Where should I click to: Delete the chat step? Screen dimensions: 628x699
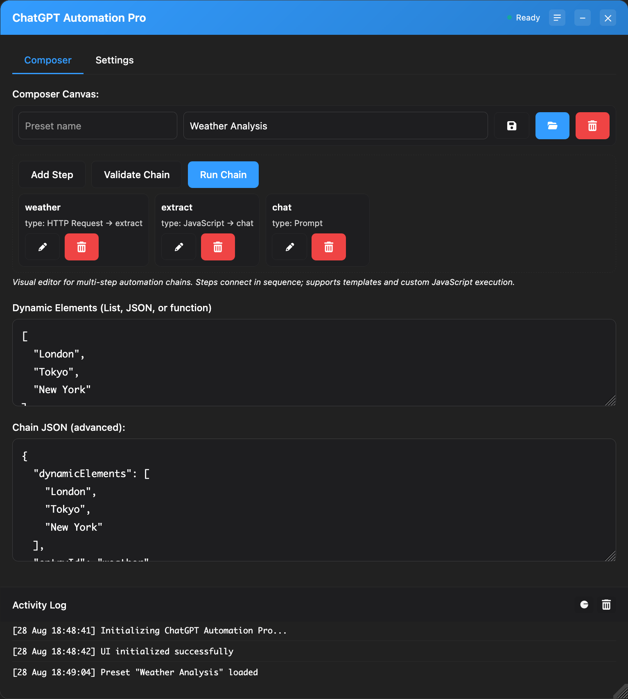[x=329, y=247]
